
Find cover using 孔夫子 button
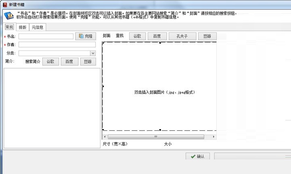[182, 36]
